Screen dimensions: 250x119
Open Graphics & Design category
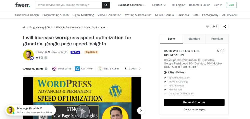(x=27, y=15)
